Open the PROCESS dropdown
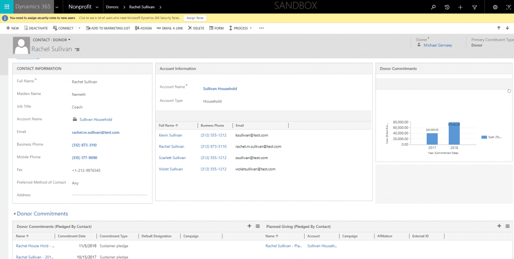The height and width of the screenshot is (259, 514). pos(240,28)
